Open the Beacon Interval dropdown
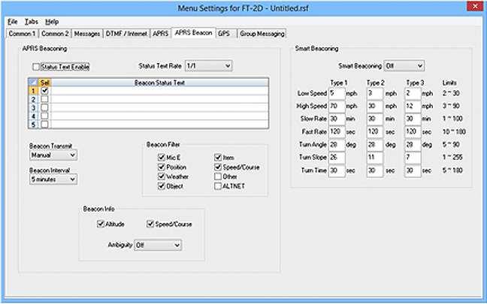This screenshot has width=487, height=304. (53, 179)
